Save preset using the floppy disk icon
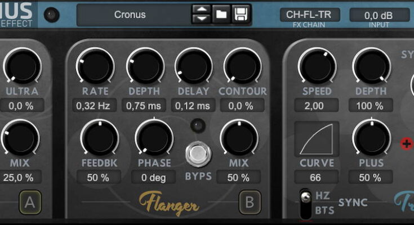Screen dimensions: 414x225 click(241, 14)
